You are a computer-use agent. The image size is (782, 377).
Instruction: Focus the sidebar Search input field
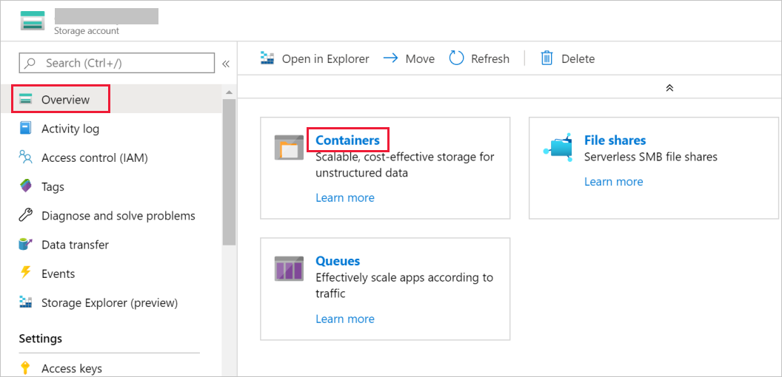(x=122, y=63)
